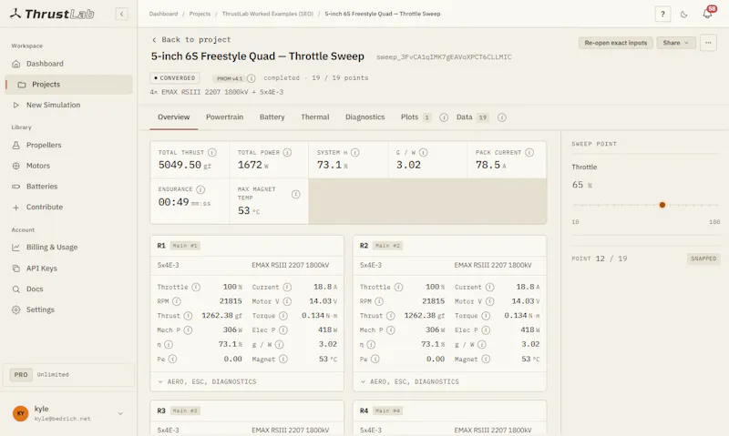The height and width of the screenshot is (436, 729).
Task: Switch to the Data tab
Action: click(472, 117)
